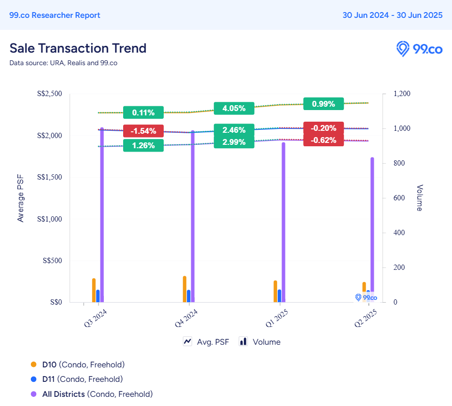This screenshot has height=406, width=452.
Task: Click the blue D11 legend dot
Action: 34,379
